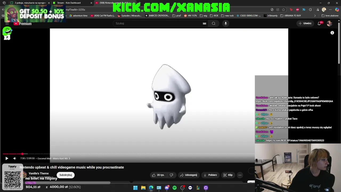Image resolution: width=341 pixels, height=192 pixels.
Task: Close the '2 pokoje, mieszkanie' tab
Action: tap(49, 3)
